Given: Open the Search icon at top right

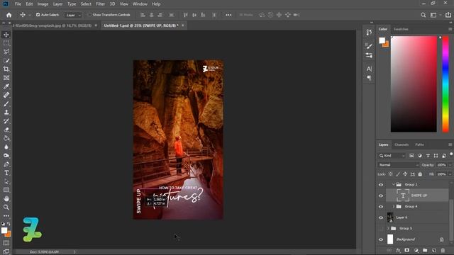Looking at the screenshot, I should (x=423, y=15).
